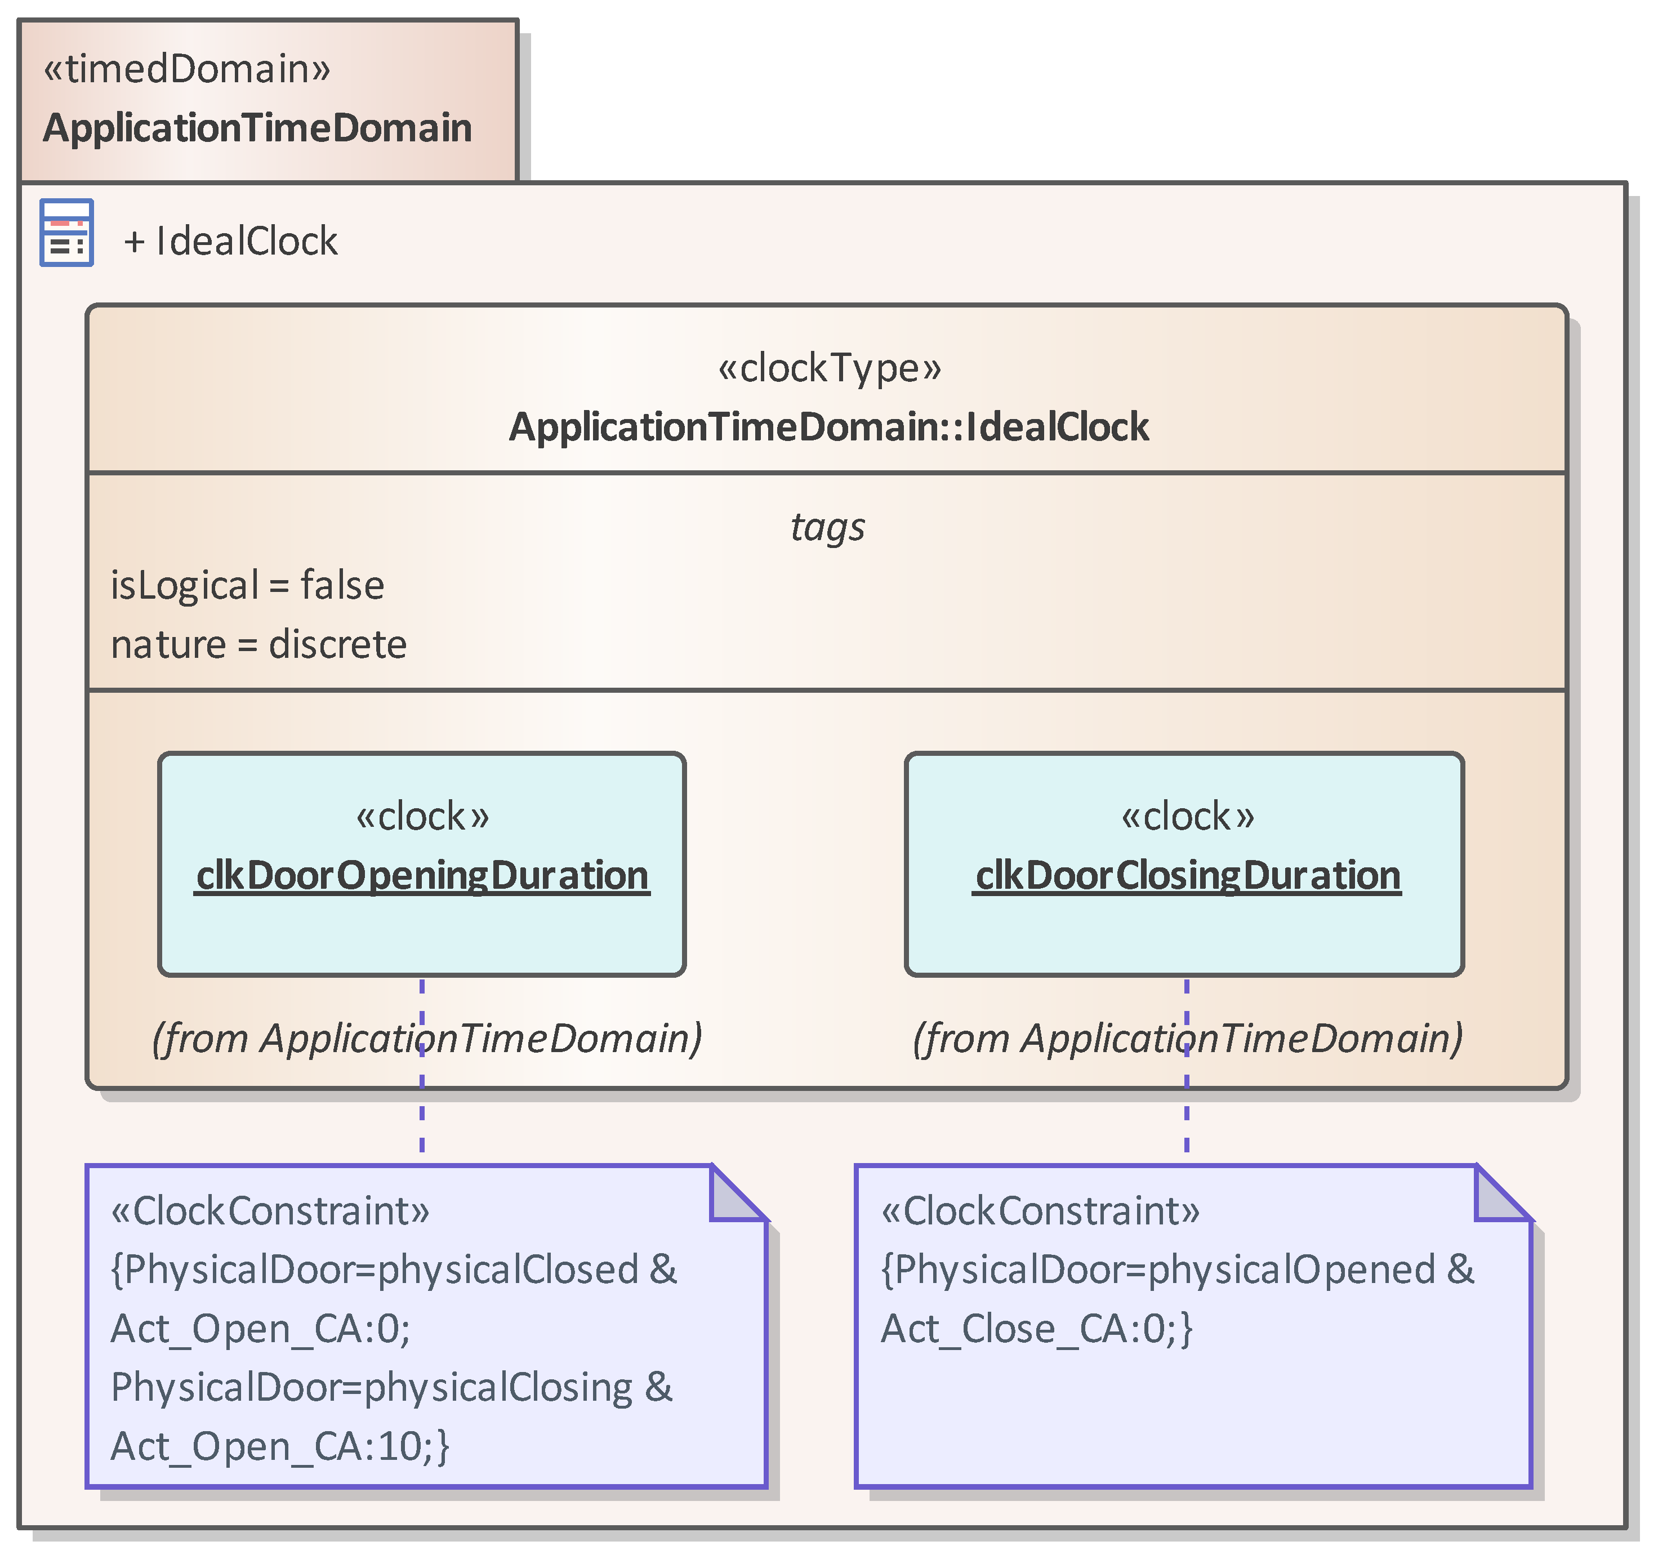
Task: Click the + IdealClock label
Action: coord(231,242)
